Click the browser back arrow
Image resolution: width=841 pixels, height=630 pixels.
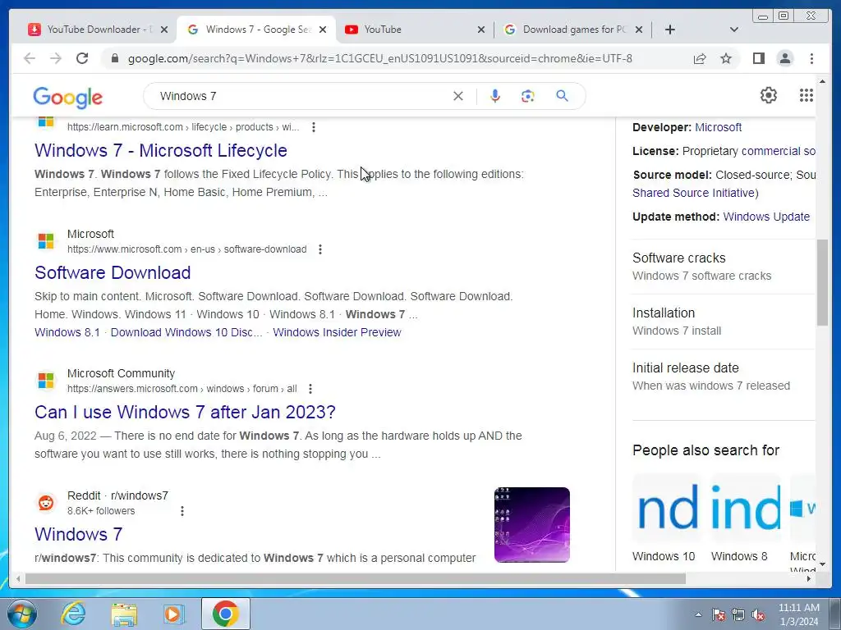[x=30, y=58]
